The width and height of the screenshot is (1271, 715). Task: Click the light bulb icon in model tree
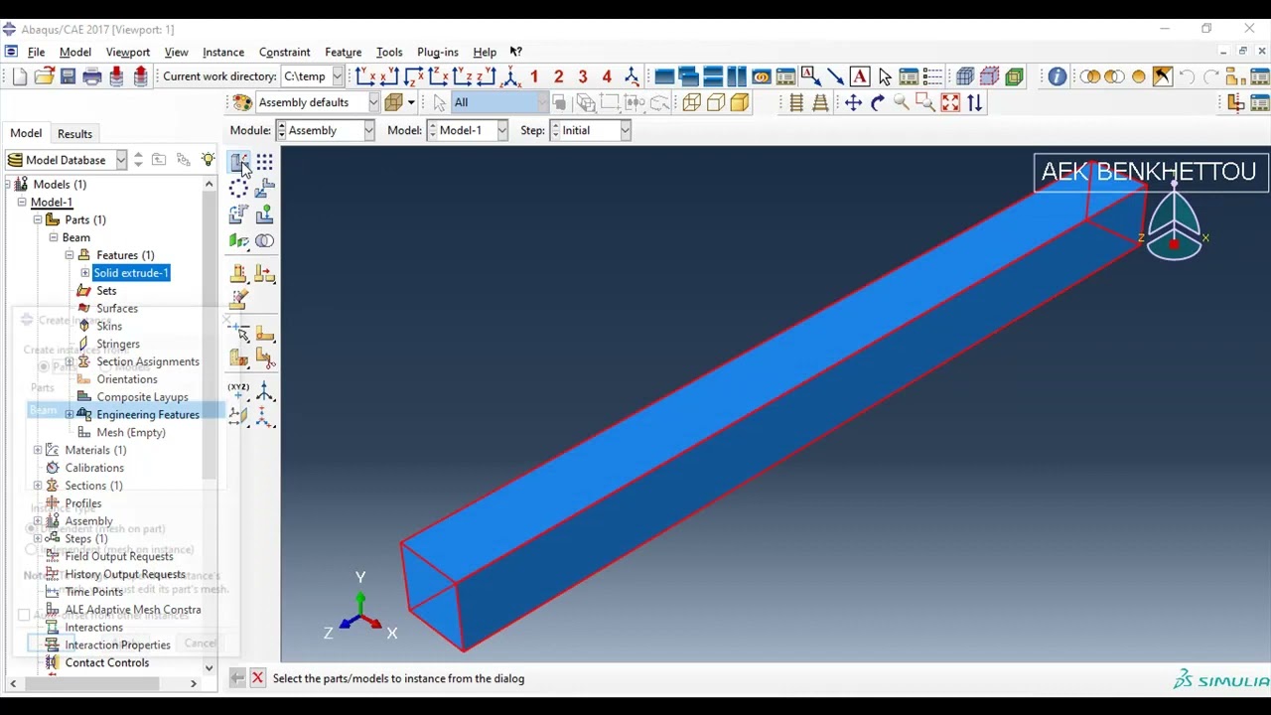pyautogui.click(x=208, y=160)
